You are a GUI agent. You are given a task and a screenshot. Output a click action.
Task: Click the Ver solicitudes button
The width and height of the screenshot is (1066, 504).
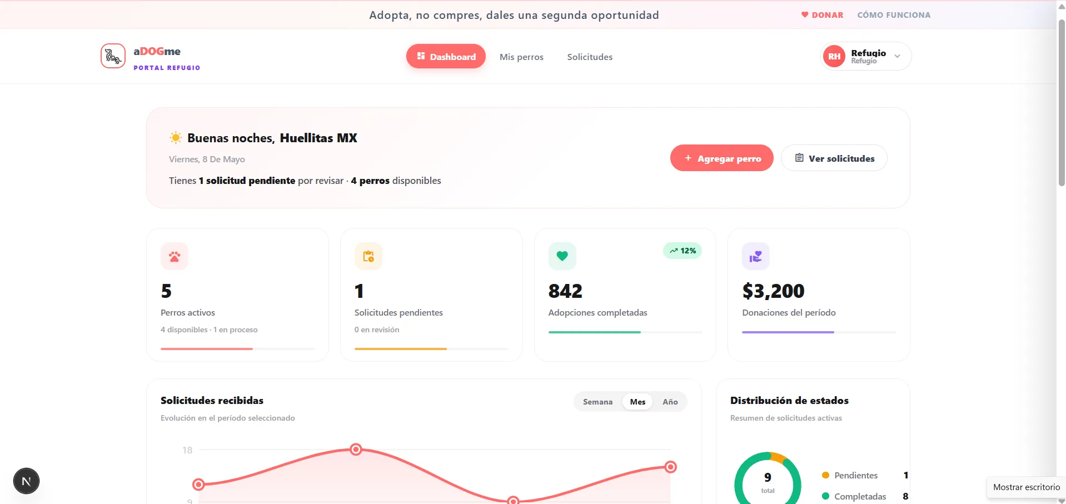pos(834,158)
